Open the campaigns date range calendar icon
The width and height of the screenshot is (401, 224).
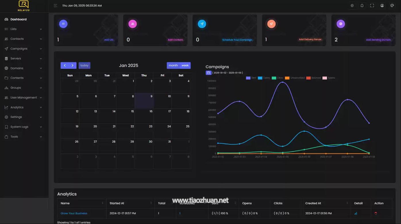209,73
